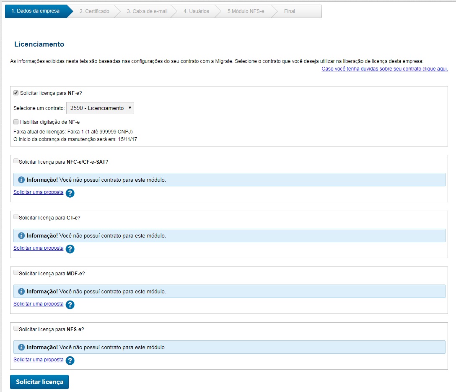The height and width of the screenshot is (392, 456).
Task: Click help icon in MDF-e section
Action: click(x=70, y=305)
